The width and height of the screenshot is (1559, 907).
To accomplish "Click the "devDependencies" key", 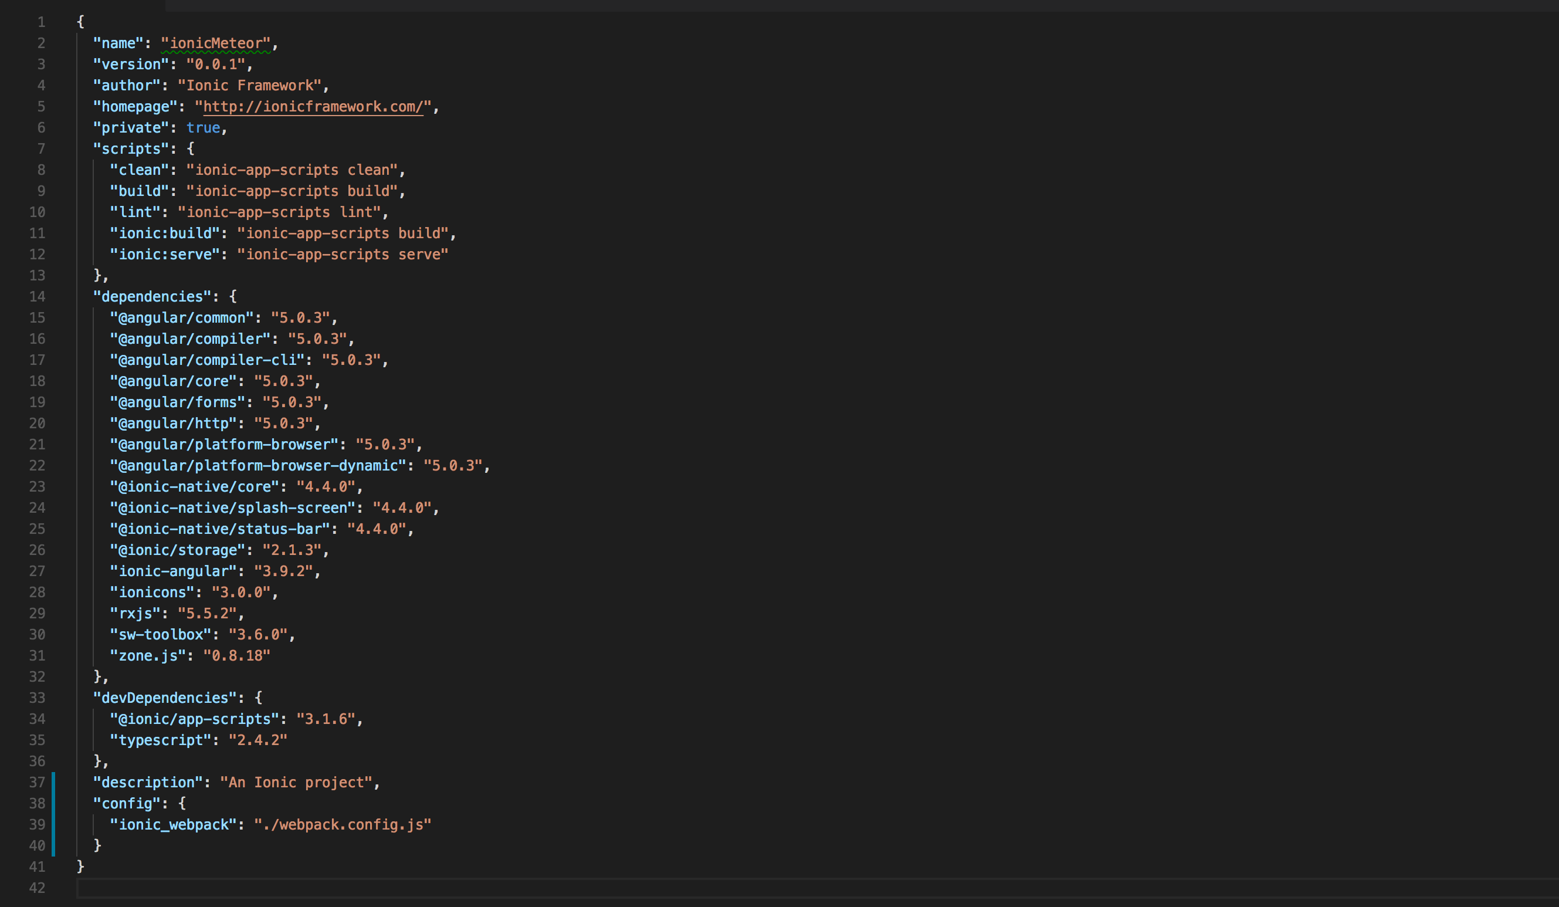I will pos(165,698).
